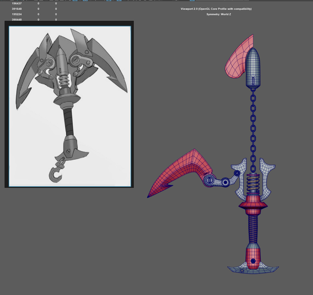Click the grayscale grappling hook reference image

pyautogui.click(x=69, y=106)
